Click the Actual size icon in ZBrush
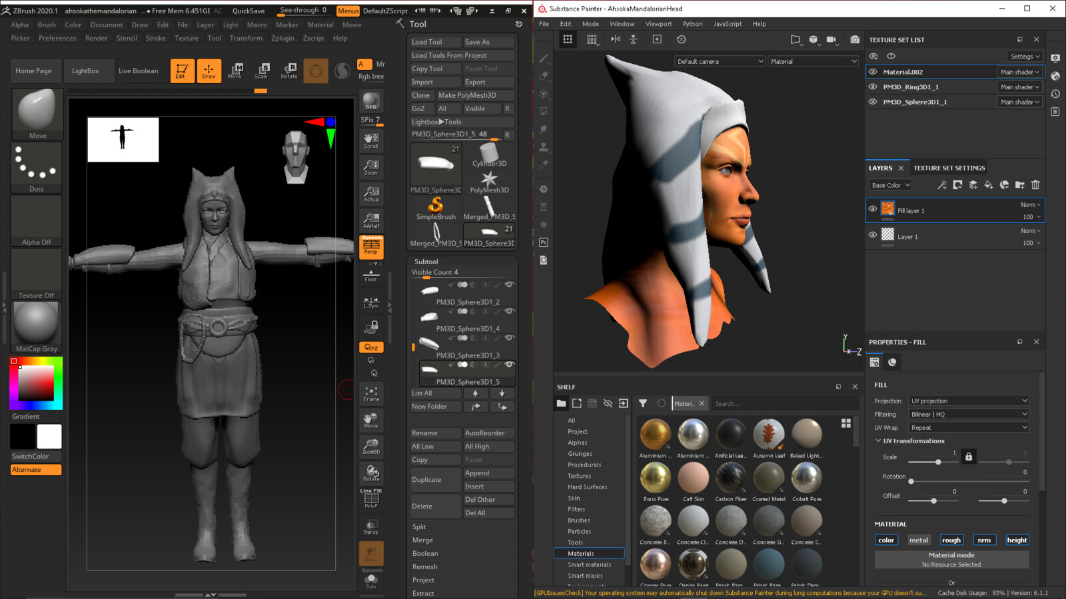Screen dimensions: 1066x599 (x=371, y=194)
